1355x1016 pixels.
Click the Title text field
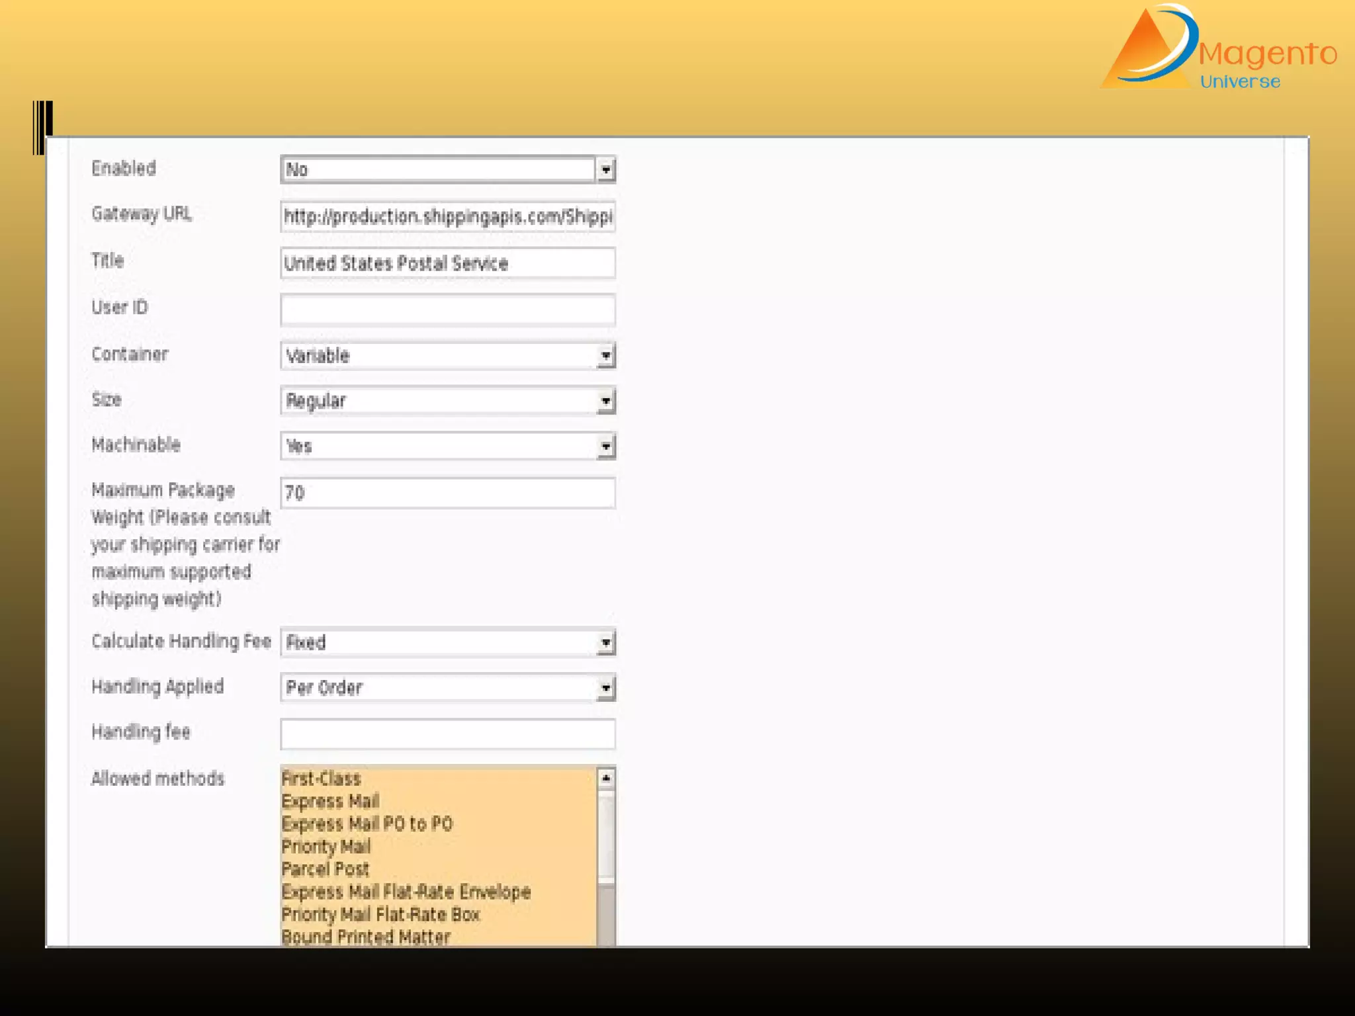pos(447,263)
